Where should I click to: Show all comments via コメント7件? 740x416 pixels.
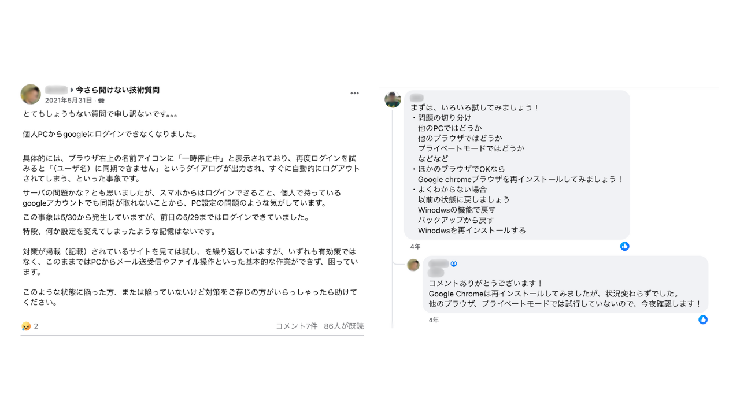pos(297,326)
